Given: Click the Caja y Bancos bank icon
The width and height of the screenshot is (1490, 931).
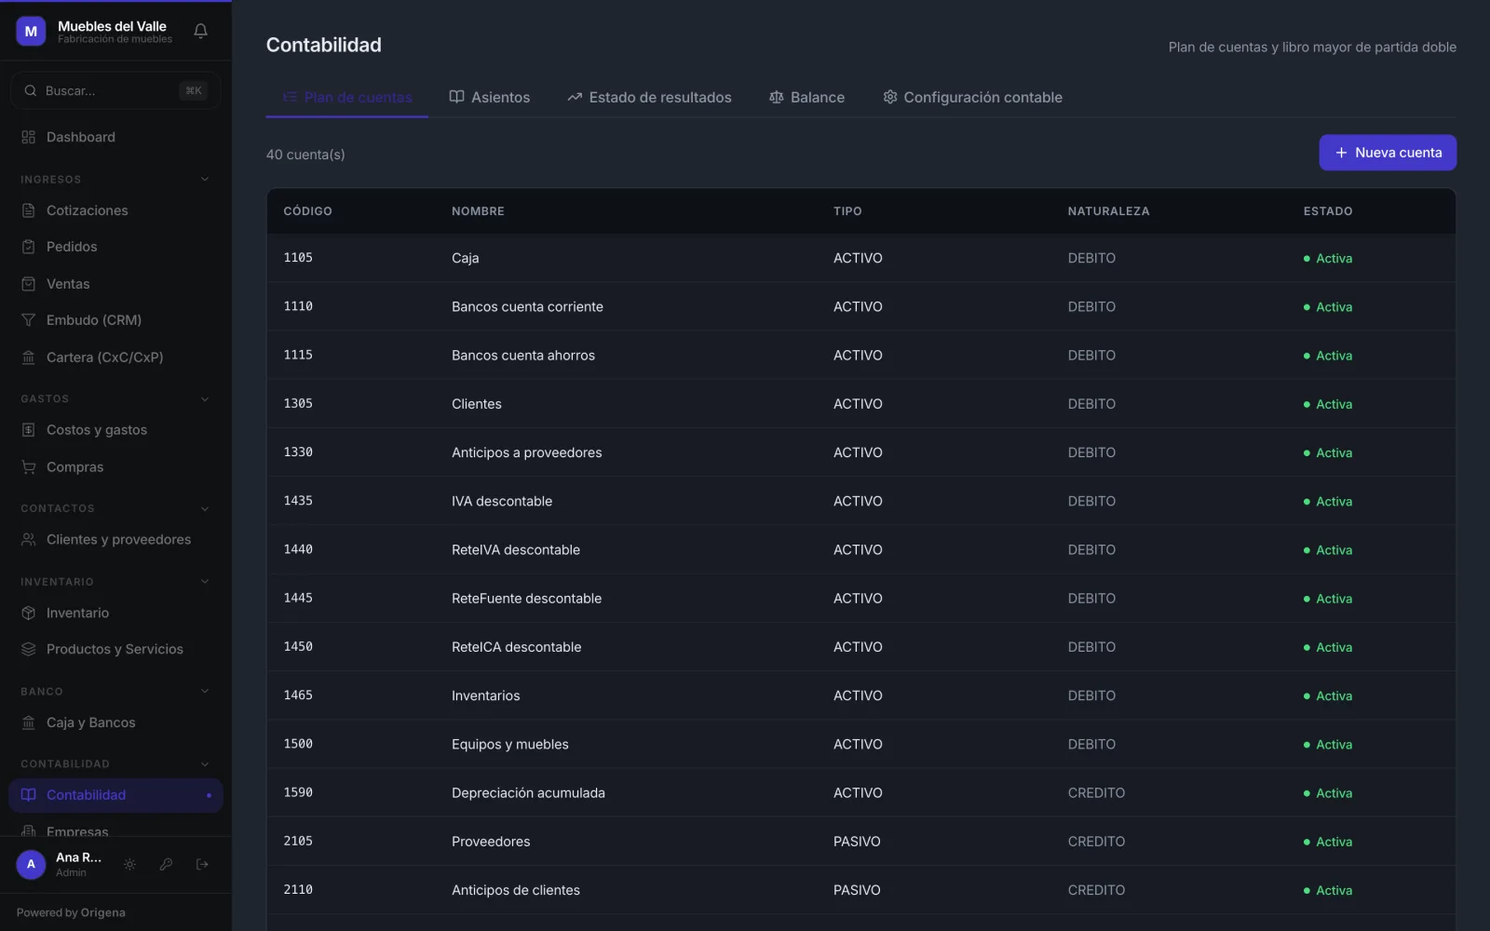Looking at the screenshot, I should (28, 723).
